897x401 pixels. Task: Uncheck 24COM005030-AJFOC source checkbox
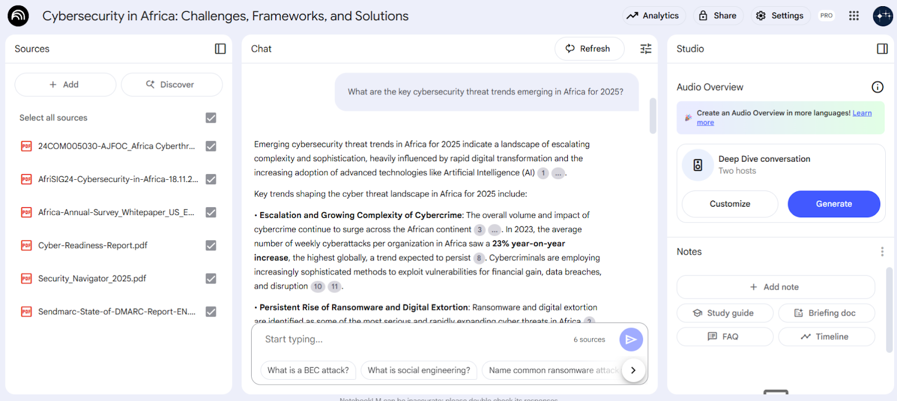pos(211,146)
